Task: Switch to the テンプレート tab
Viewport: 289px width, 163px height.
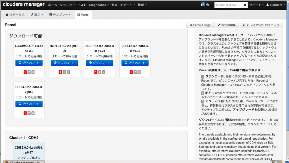Action: pyautogui.click(x=60, y=15)
